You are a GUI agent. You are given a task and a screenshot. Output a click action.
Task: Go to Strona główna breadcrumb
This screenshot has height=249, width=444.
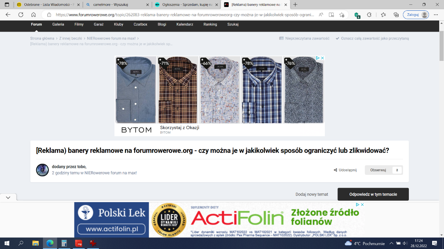pos(42,38)
